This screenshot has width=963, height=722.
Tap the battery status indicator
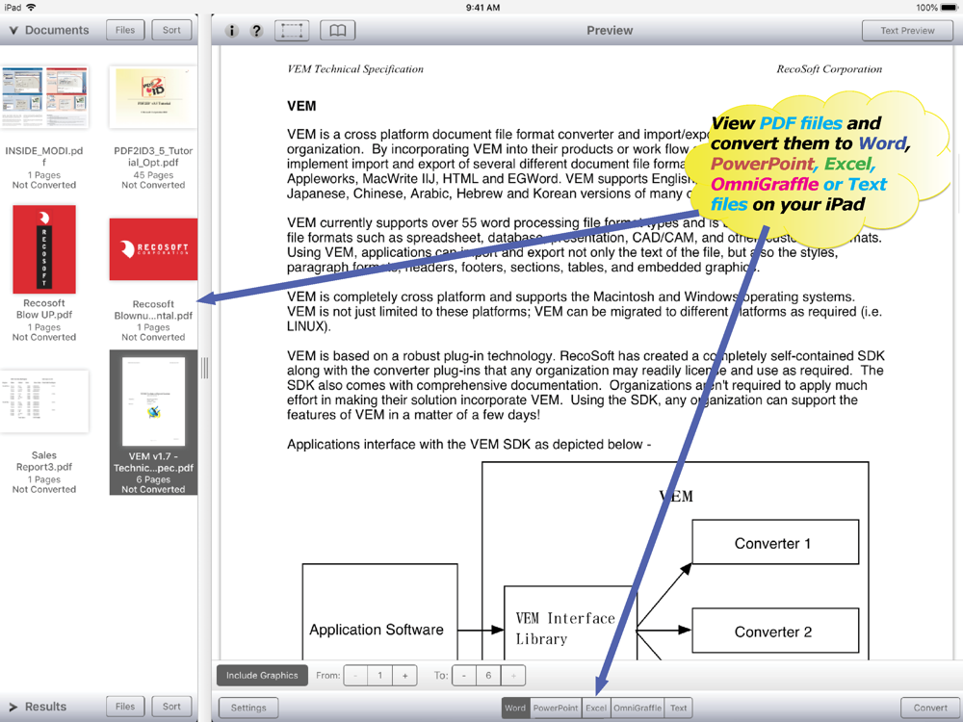pyautogui.click(x=949, y=8)
